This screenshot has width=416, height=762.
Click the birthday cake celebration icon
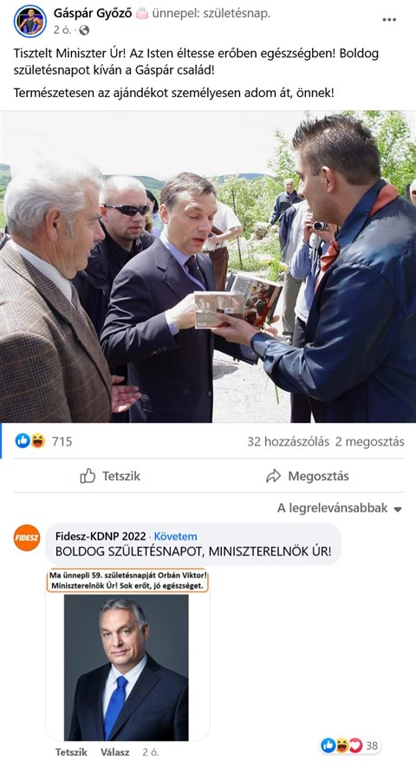click(141, 13)
